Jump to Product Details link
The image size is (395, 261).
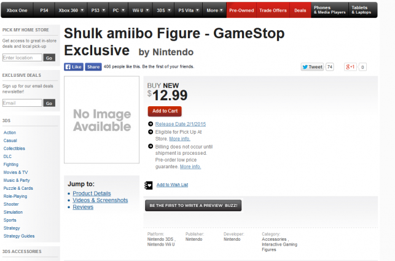click(x=92, y=193)
